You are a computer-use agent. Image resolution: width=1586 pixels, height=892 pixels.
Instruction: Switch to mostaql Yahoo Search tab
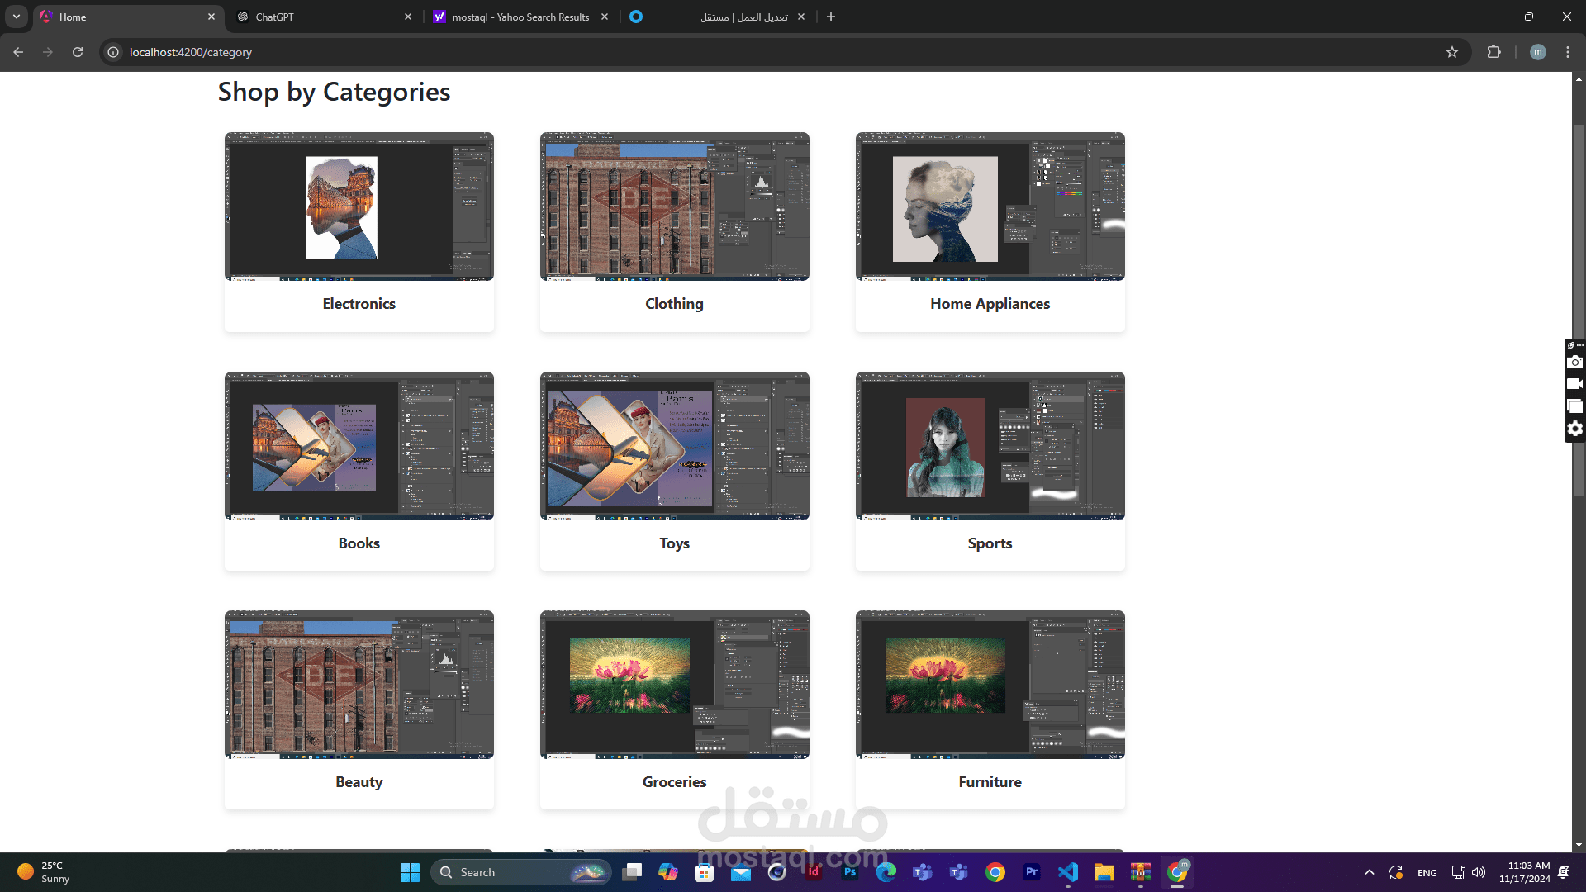click(519, 17)
